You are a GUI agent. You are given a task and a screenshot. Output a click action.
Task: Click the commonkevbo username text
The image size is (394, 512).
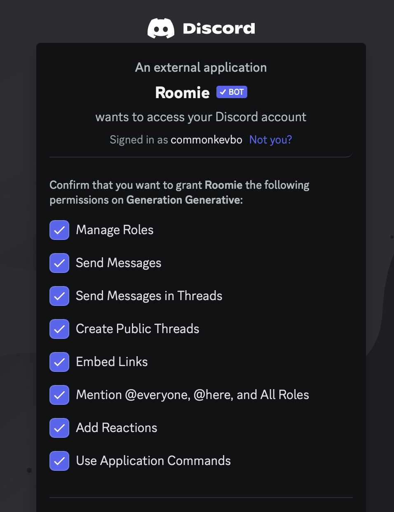pyautogui.click(x=206, y=140)
